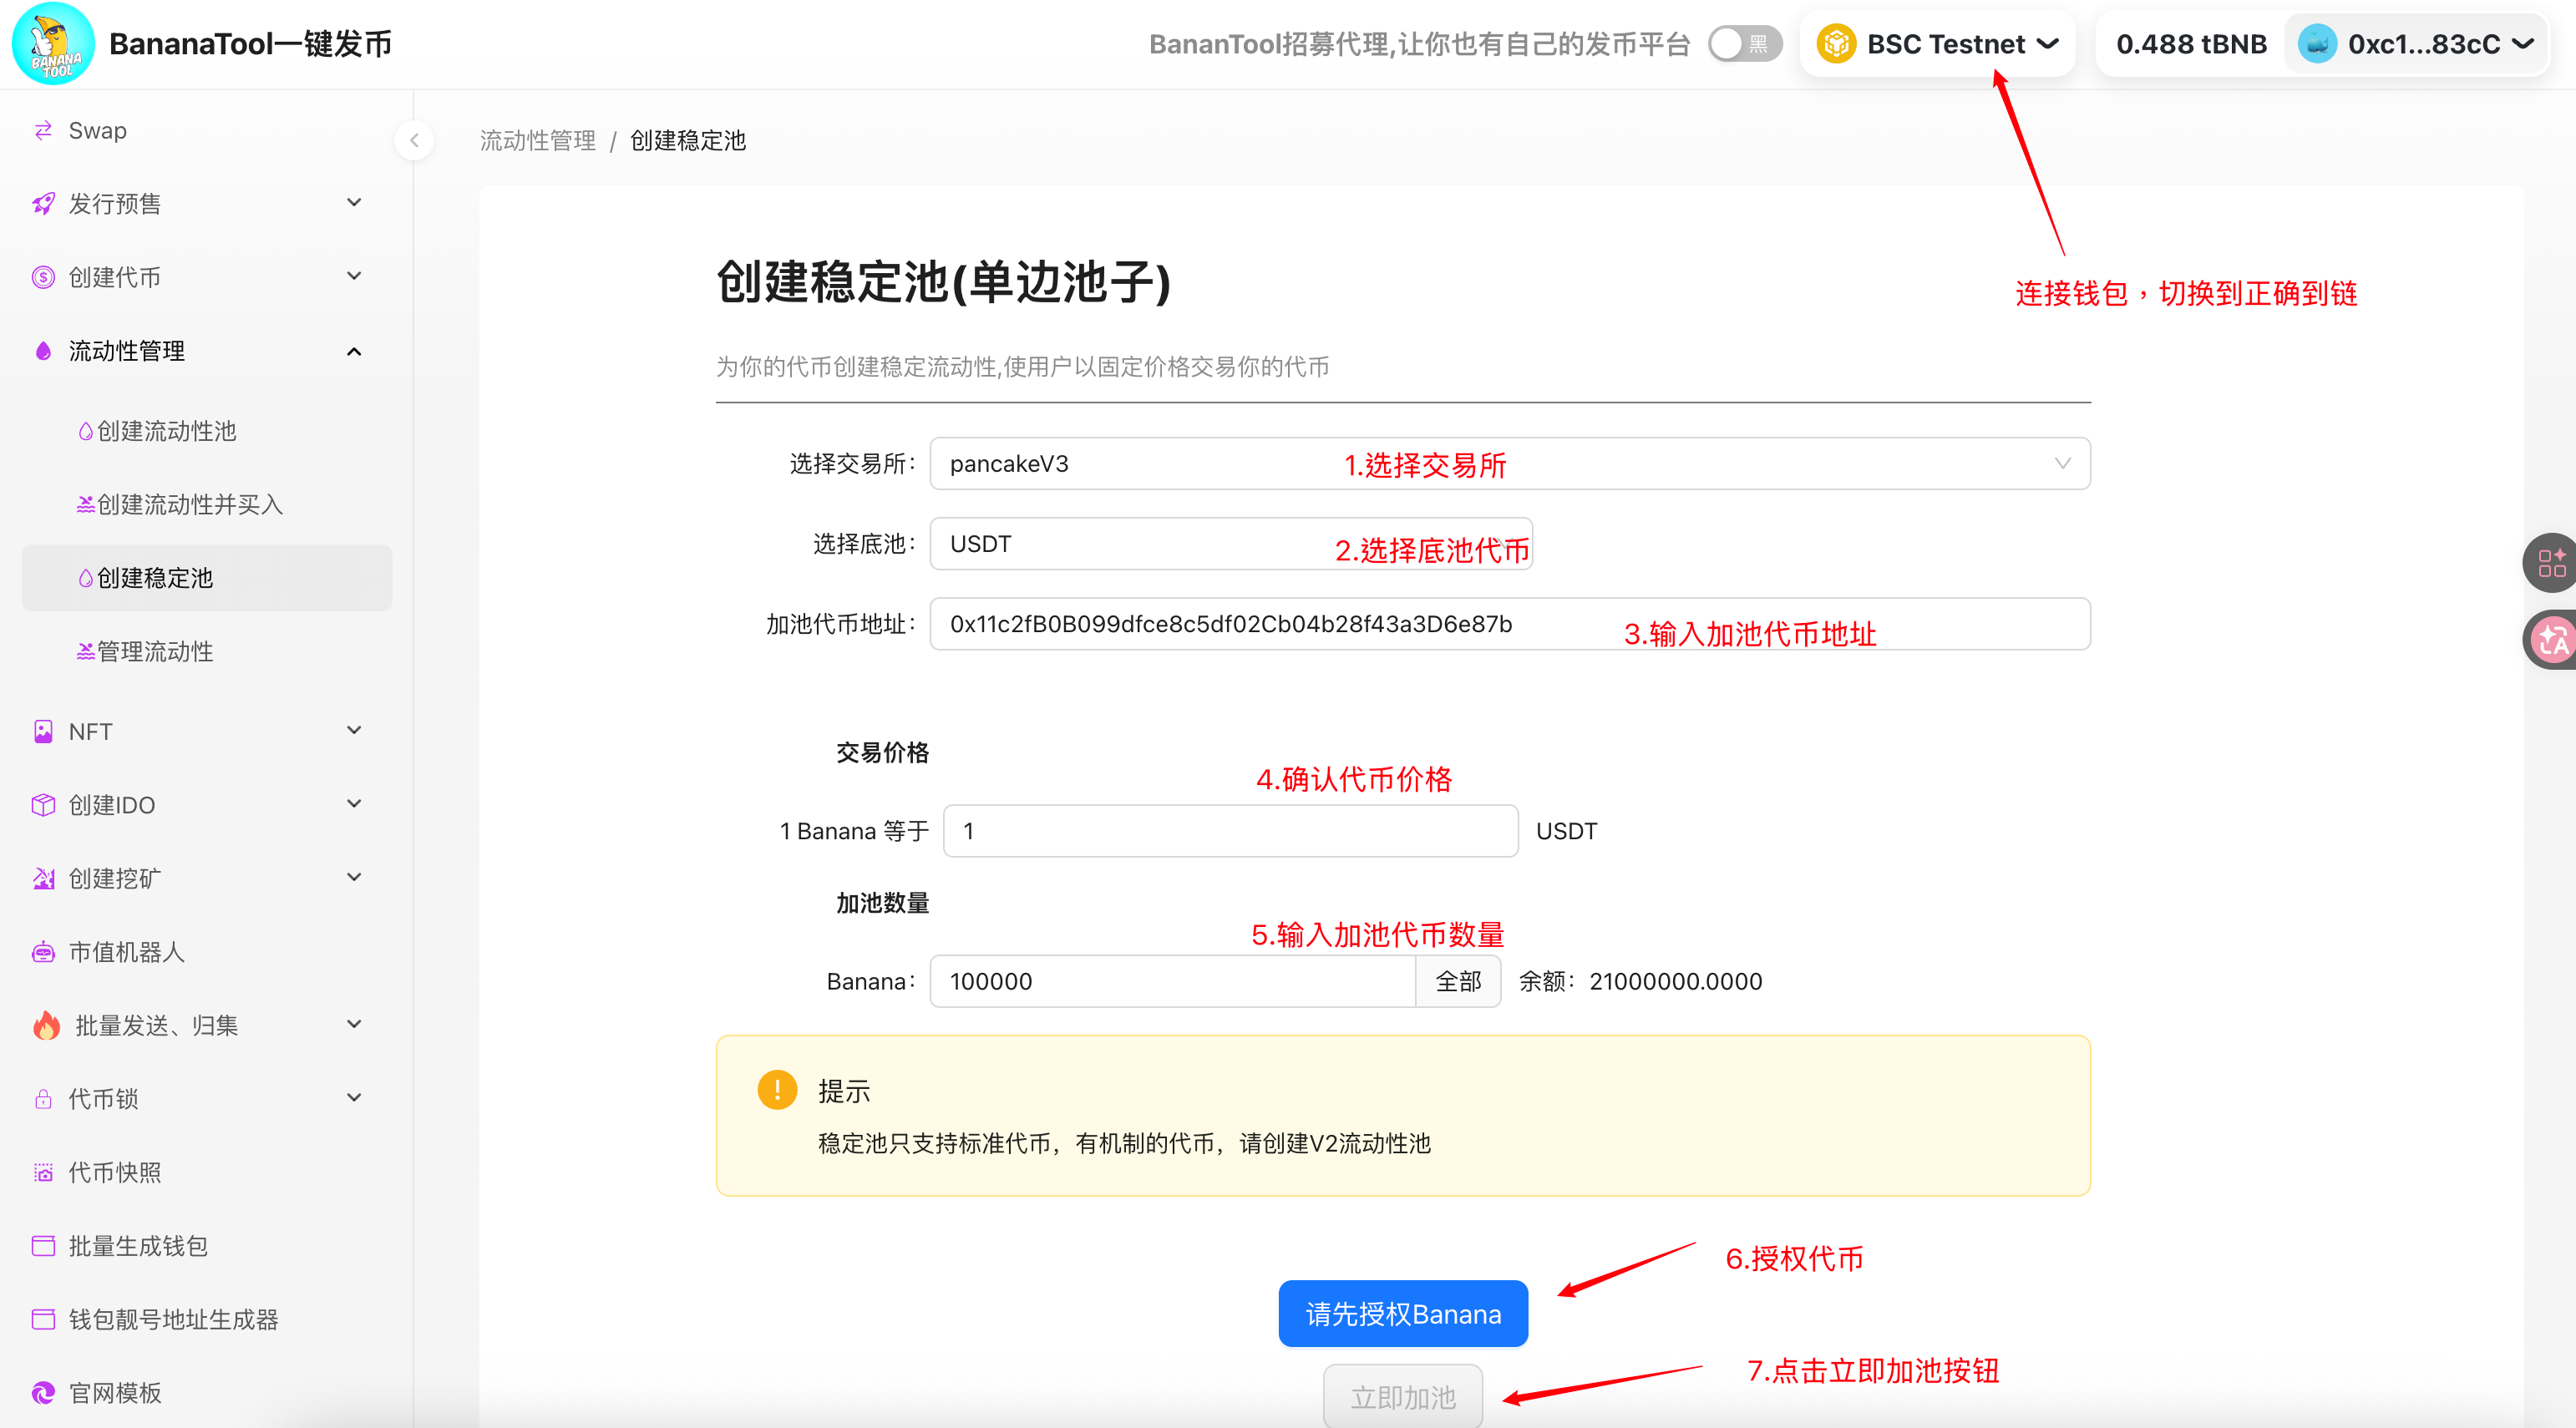This screenshot has width=2576, height=1428.
Task: Click the pink translate floating icon
Action: coord(2551,640)
